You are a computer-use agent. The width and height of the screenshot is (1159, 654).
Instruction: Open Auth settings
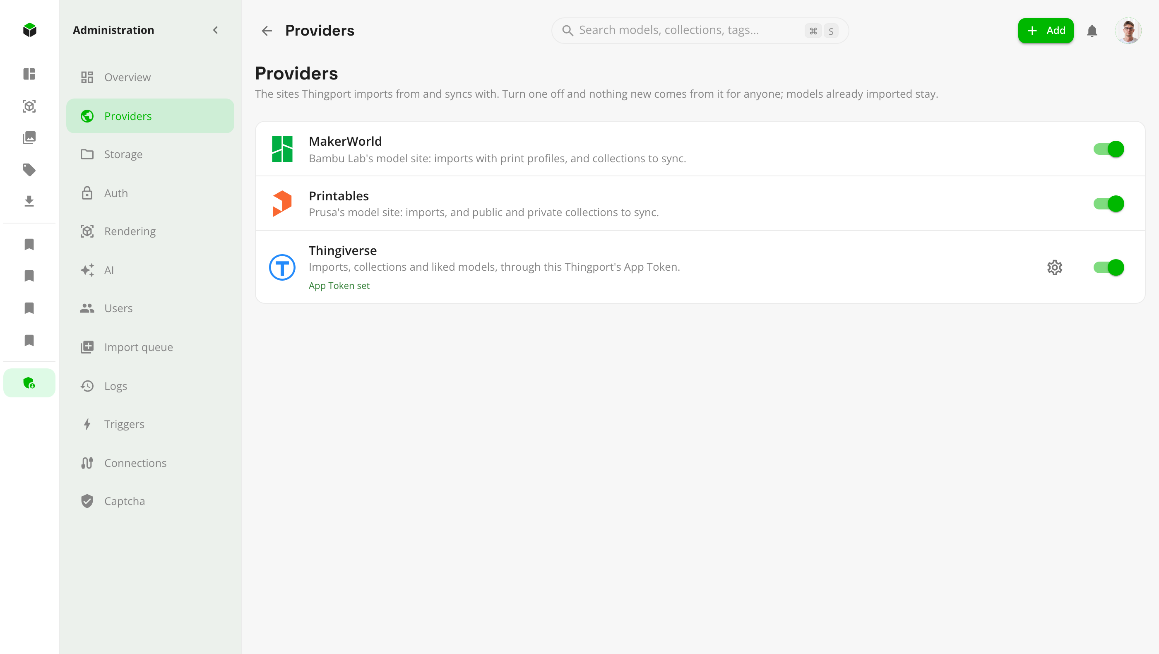150,193
